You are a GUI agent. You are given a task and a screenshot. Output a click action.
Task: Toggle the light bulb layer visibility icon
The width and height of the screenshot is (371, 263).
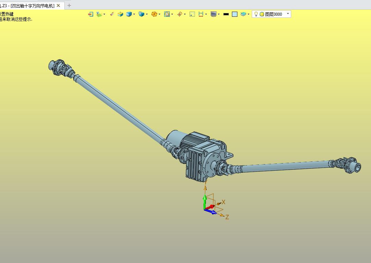256,14
